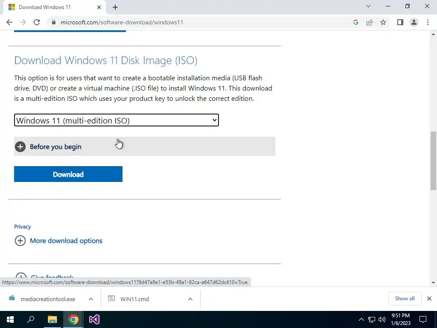
Task: Close the Download Windows 11 tab
Action: point(99,7)
